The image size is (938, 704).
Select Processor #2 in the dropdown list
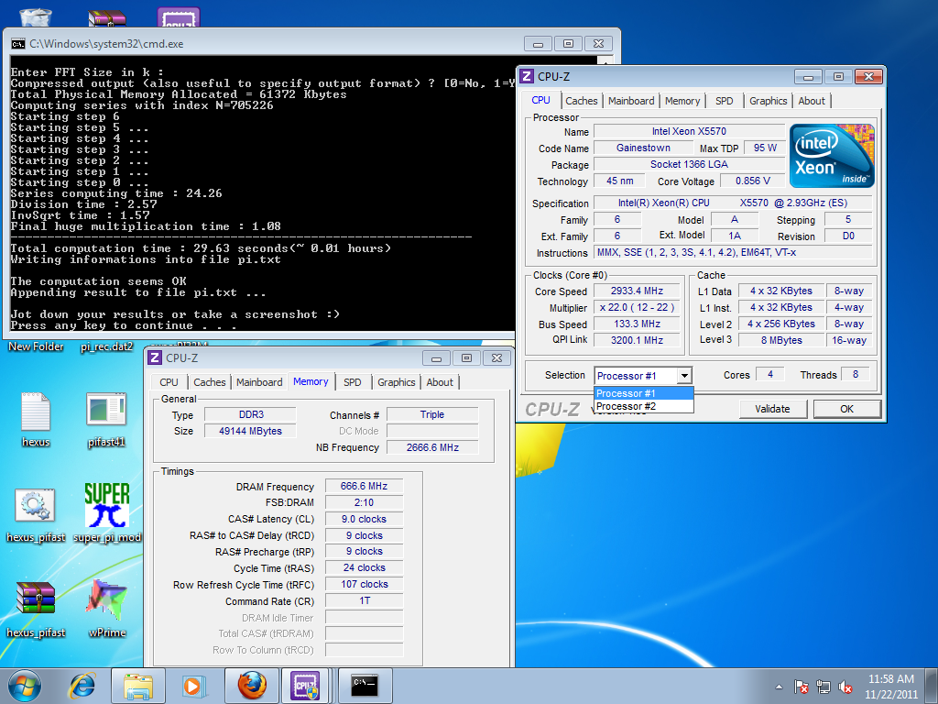pos(644,406)
